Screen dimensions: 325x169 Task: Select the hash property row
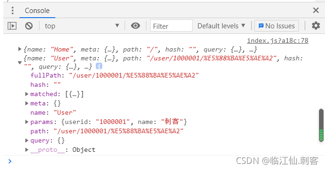(46, 85)
